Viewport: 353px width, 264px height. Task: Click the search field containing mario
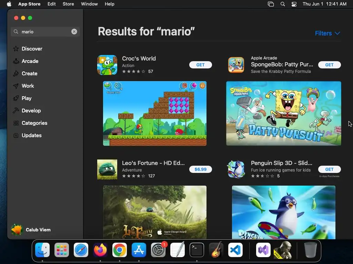[x=45, y=32]
